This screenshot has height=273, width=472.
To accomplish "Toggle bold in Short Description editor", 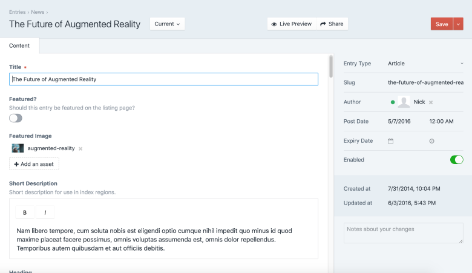I will (25, 212).
